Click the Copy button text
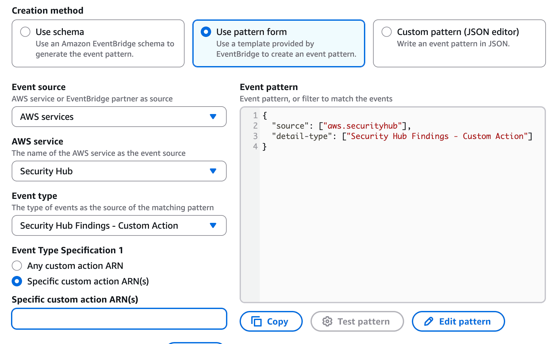This screenshot has width=555, height=344. (277, 321)
